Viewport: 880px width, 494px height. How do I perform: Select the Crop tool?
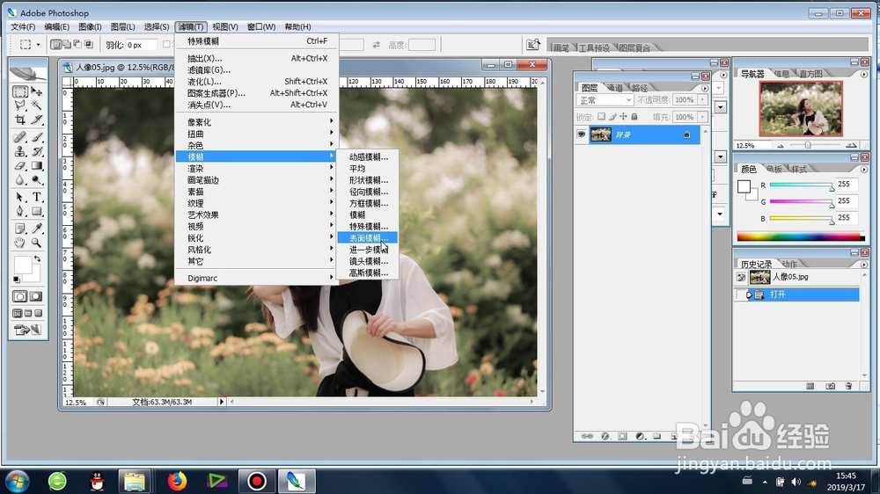20,120
